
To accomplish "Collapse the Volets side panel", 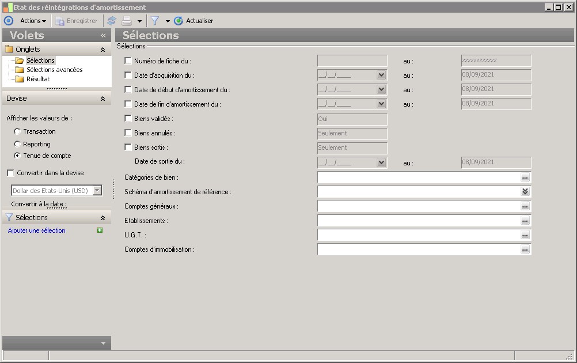I will [x=103, y=35].
